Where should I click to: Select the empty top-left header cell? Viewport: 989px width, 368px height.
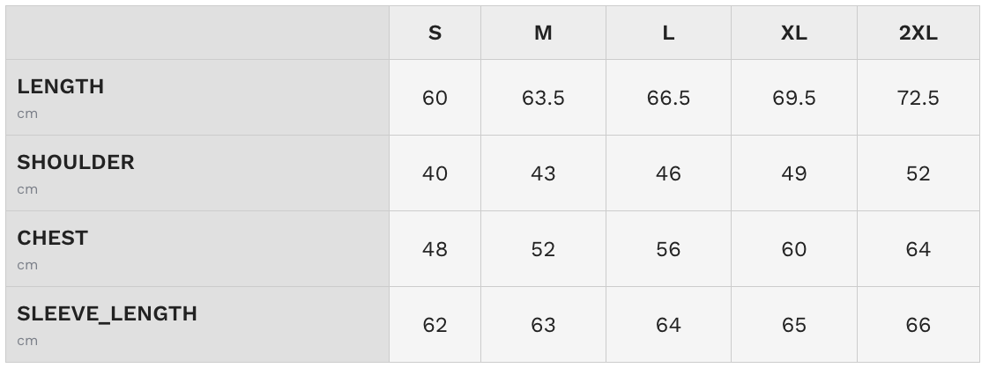pyautogui.click(x=197, y=33)
